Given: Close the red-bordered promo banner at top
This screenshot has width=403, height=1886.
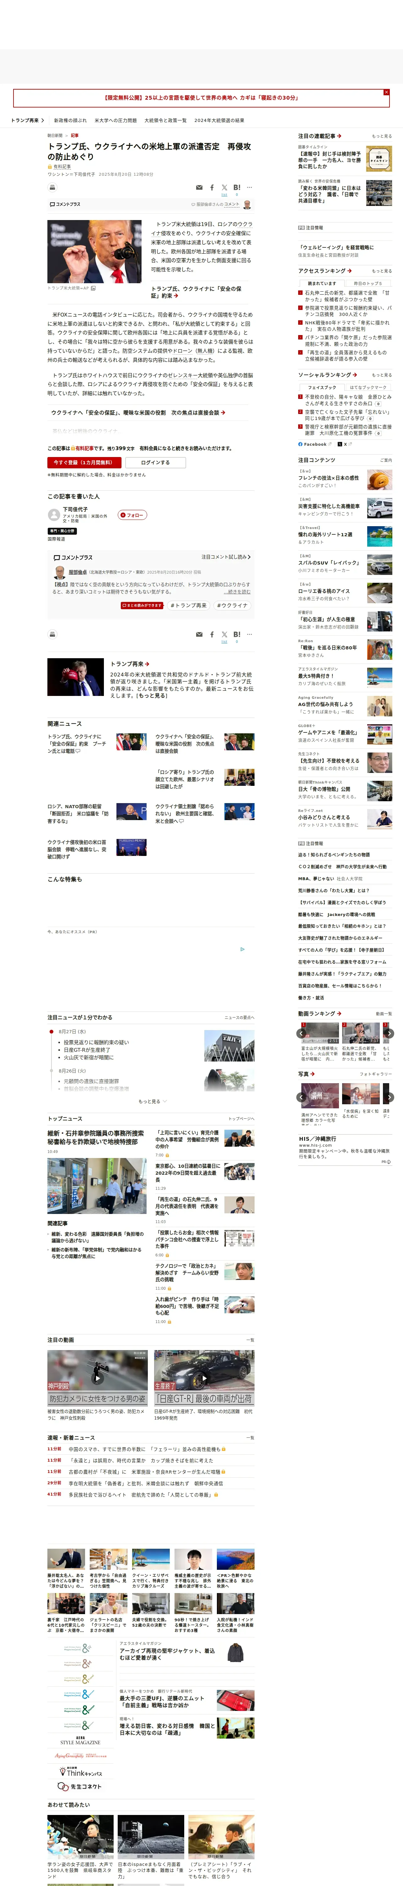Looking at the screenshot, I should (x=386, y=92).
